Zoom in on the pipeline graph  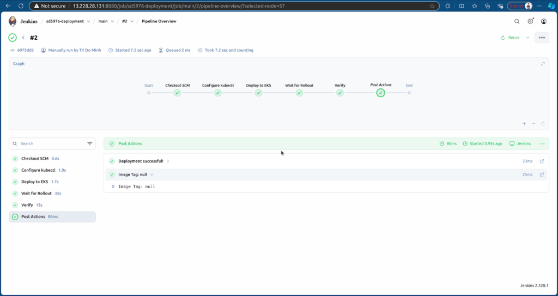point(524,124)
